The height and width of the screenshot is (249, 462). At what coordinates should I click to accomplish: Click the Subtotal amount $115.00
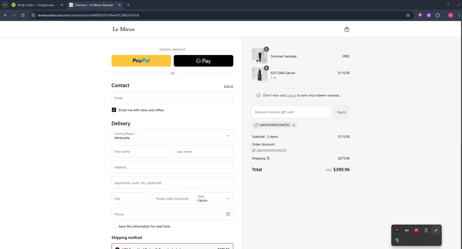[x=344, y=137]
